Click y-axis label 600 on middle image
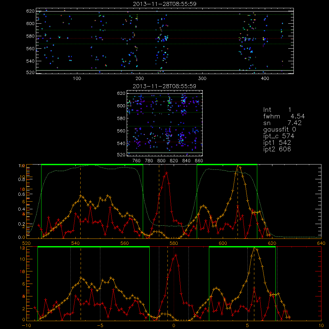Image resolution: width=329 pixels, height=329 pixels. (x=121, y=106)
